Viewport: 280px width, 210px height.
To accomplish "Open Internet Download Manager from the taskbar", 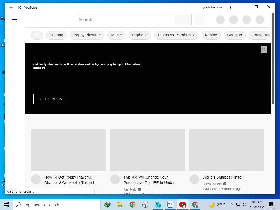I will coord(107,205).
